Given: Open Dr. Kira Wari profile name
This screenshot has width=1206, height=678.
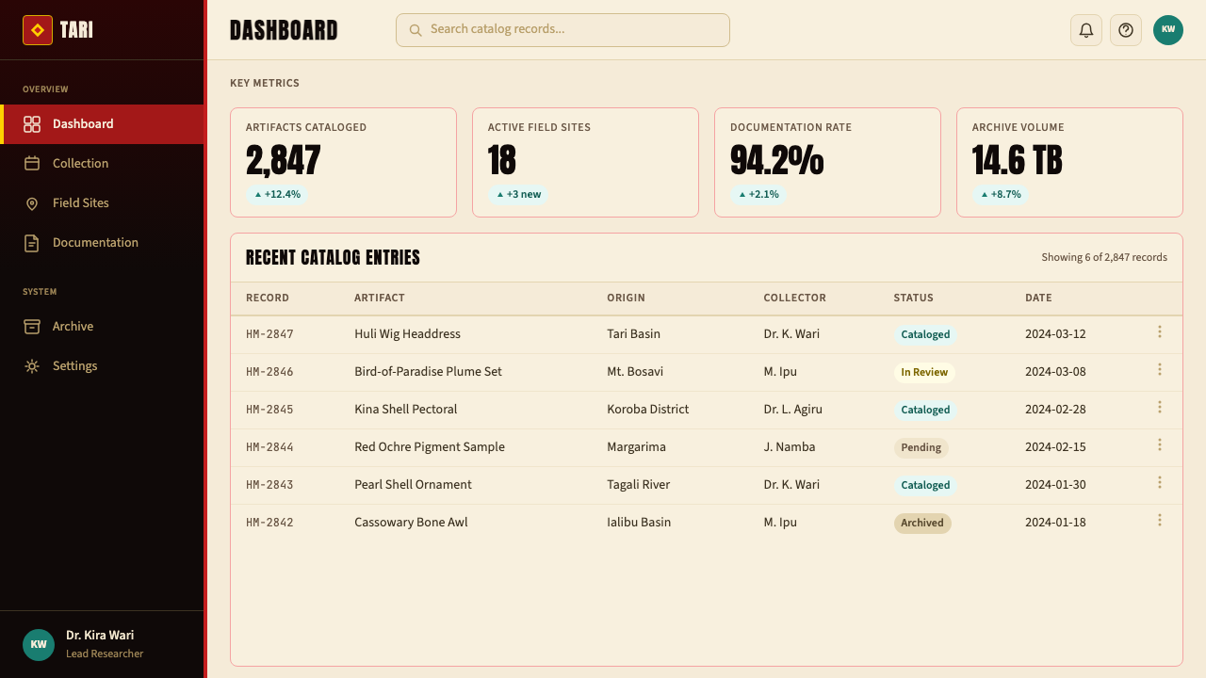Looking at the screenshot, I should point(100,636).
